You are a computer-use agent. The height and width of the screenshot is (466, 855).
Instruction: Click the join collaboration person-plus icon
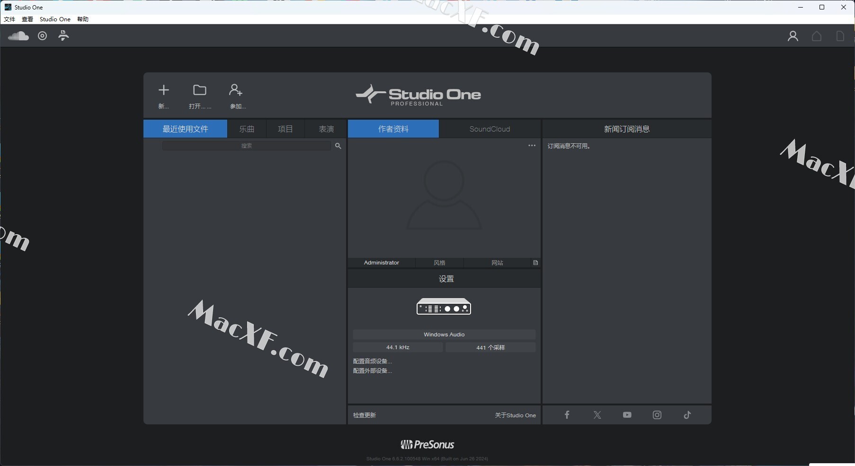coord(236,90)
